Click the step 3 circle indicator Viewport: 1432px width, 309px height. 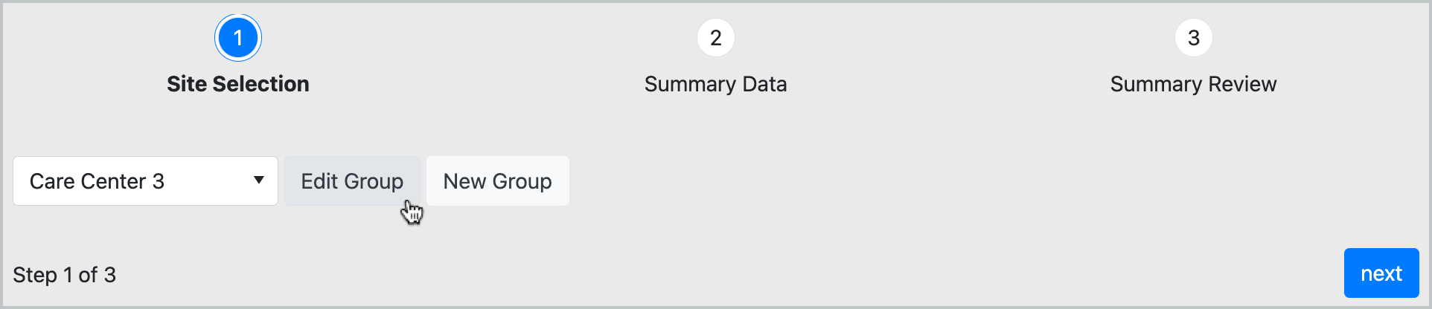tap(1193, 38)
